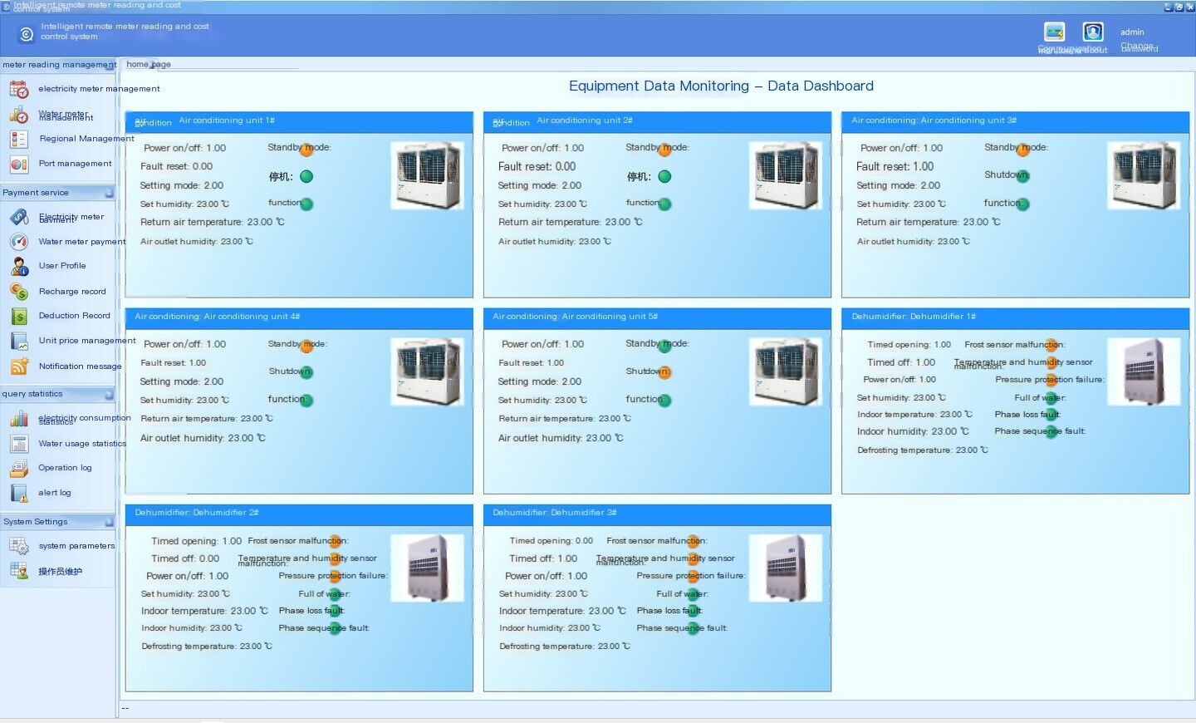Click Dehumidifier 3# title bar
This screenshot has height=723, width=1196.
coord(657,514)
